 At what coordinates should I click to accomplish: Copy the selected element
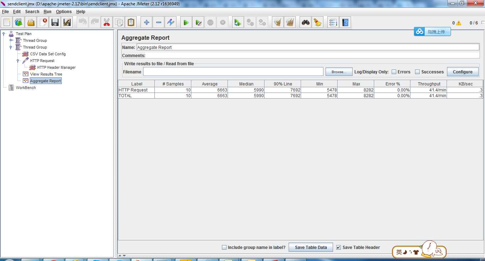[119, 23]
